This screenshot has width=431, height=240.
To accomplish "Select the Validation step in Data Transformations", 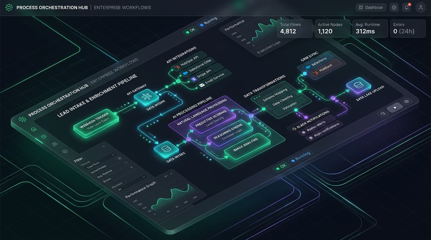I will tap(290, 106).
